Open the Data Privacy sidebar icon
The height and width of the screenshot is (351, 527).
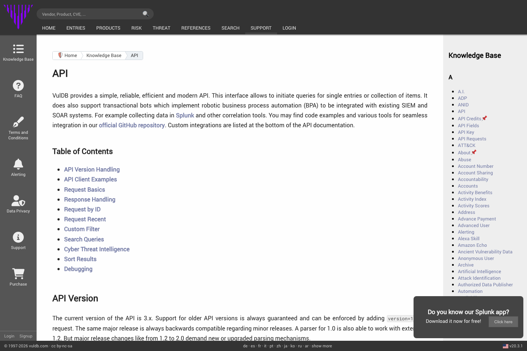(18, 201)
